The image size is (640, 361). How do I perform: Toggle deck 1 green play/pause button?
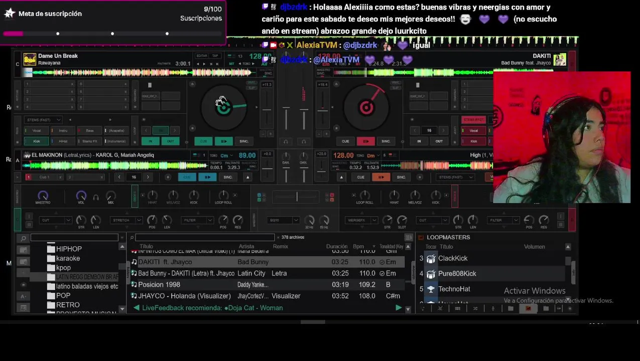(223, 141)
